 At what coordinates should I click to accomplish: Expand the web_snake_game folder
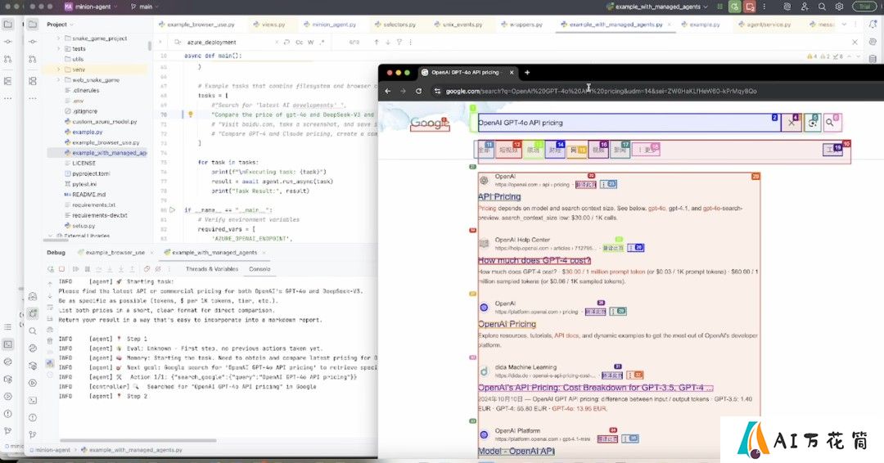point(59,80)
